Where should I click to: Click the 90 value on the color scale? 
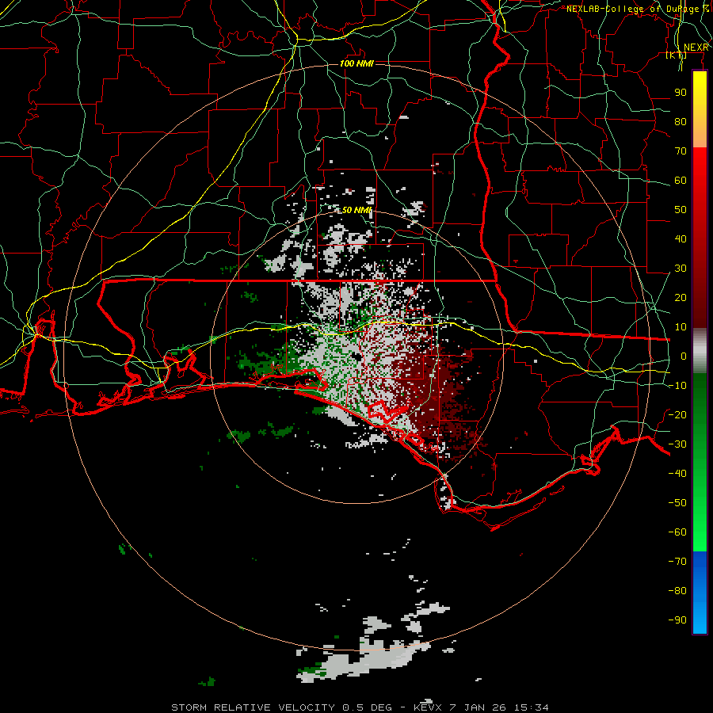681,93
